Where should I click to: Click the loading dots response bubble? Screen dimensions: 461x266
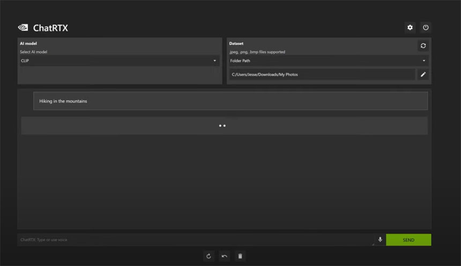224,126
